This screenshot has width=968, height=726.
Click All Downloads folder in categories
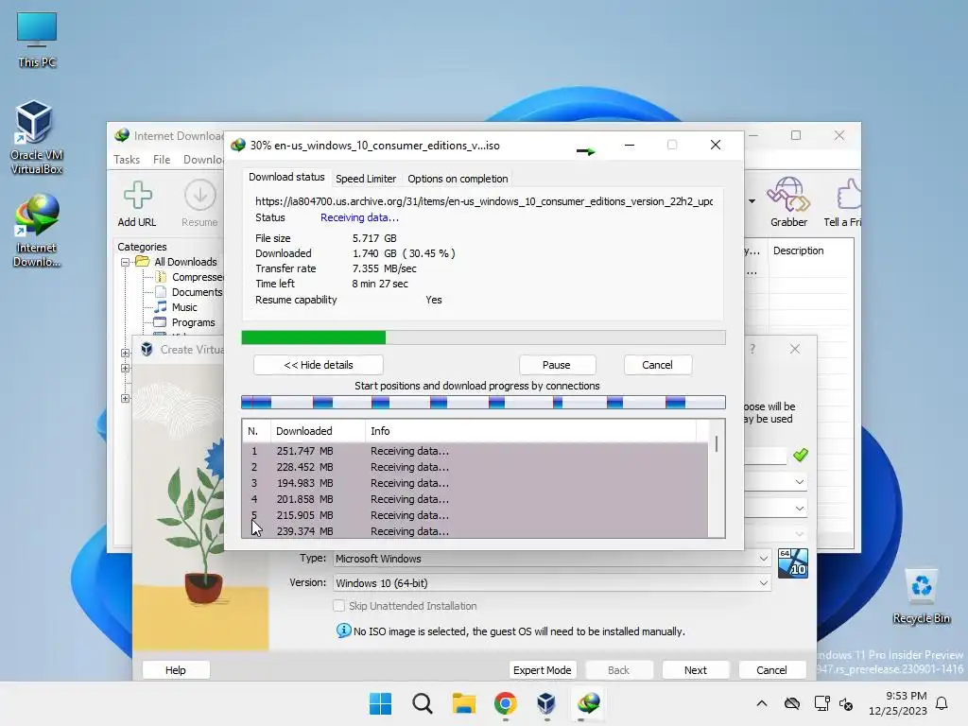point(185,262)
